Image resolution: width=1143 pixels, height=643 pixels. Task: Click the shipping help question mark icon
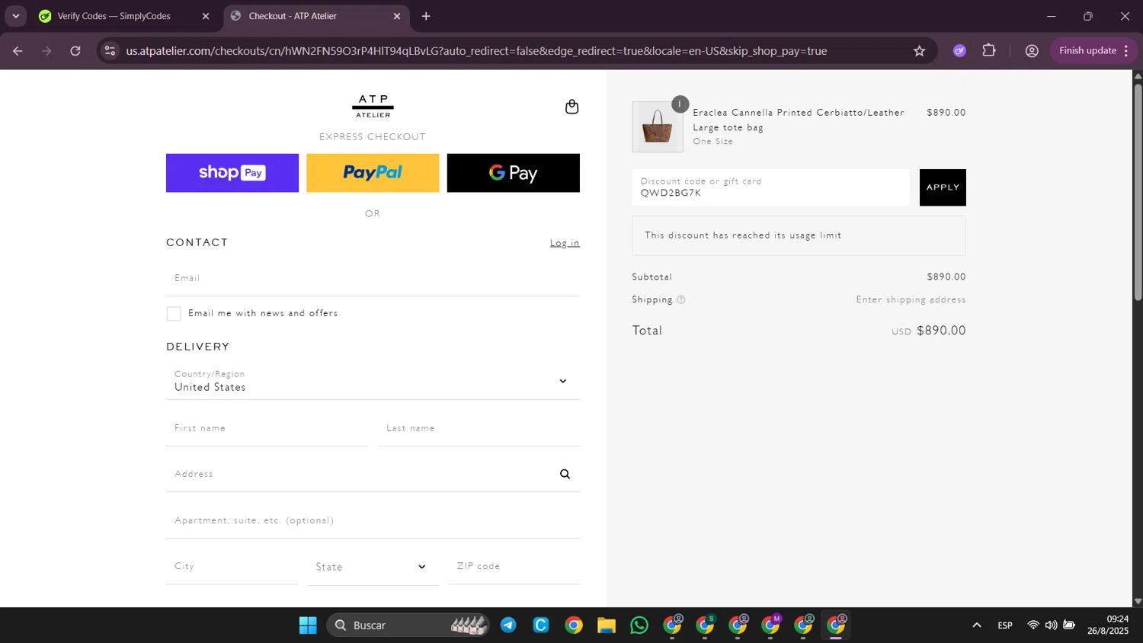pyautogui.click(x=681, y=300)
